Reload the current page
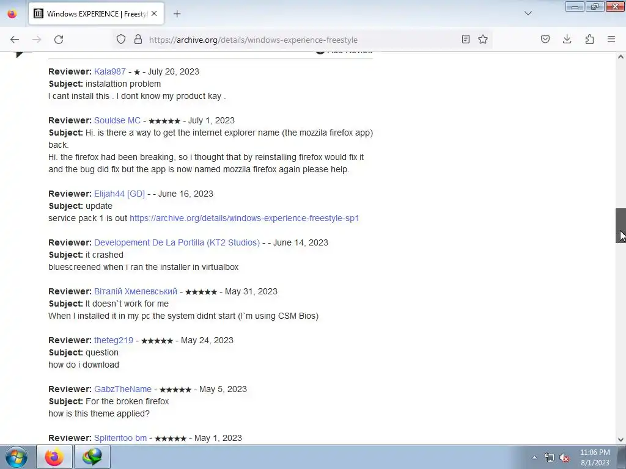 [59, 40]
